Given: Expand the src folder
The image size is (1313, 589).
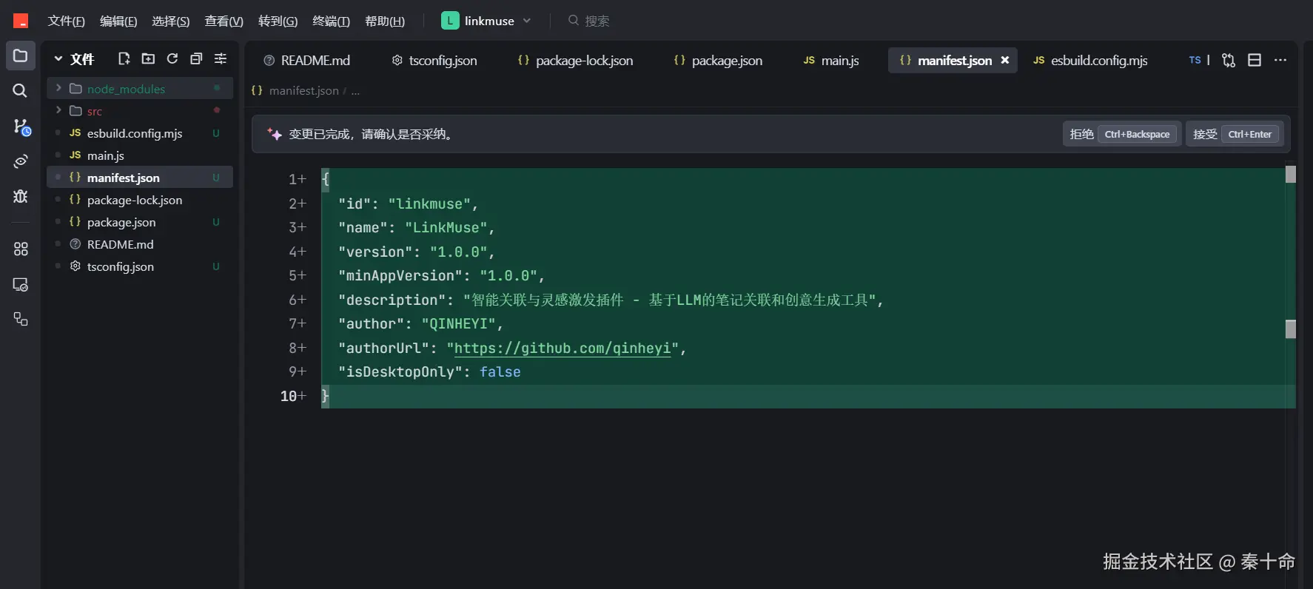Looking at the screenshot, I should click(x=58, y=111).
